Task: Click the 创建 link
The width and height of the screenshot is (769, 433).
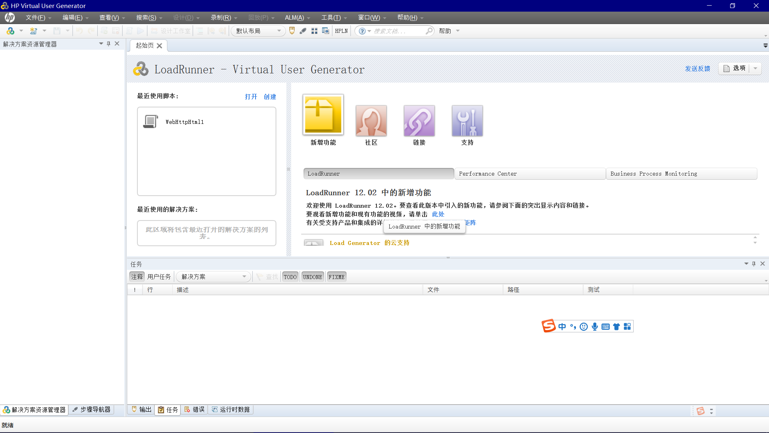Action: pyautogui.click(x=270, y=97)
